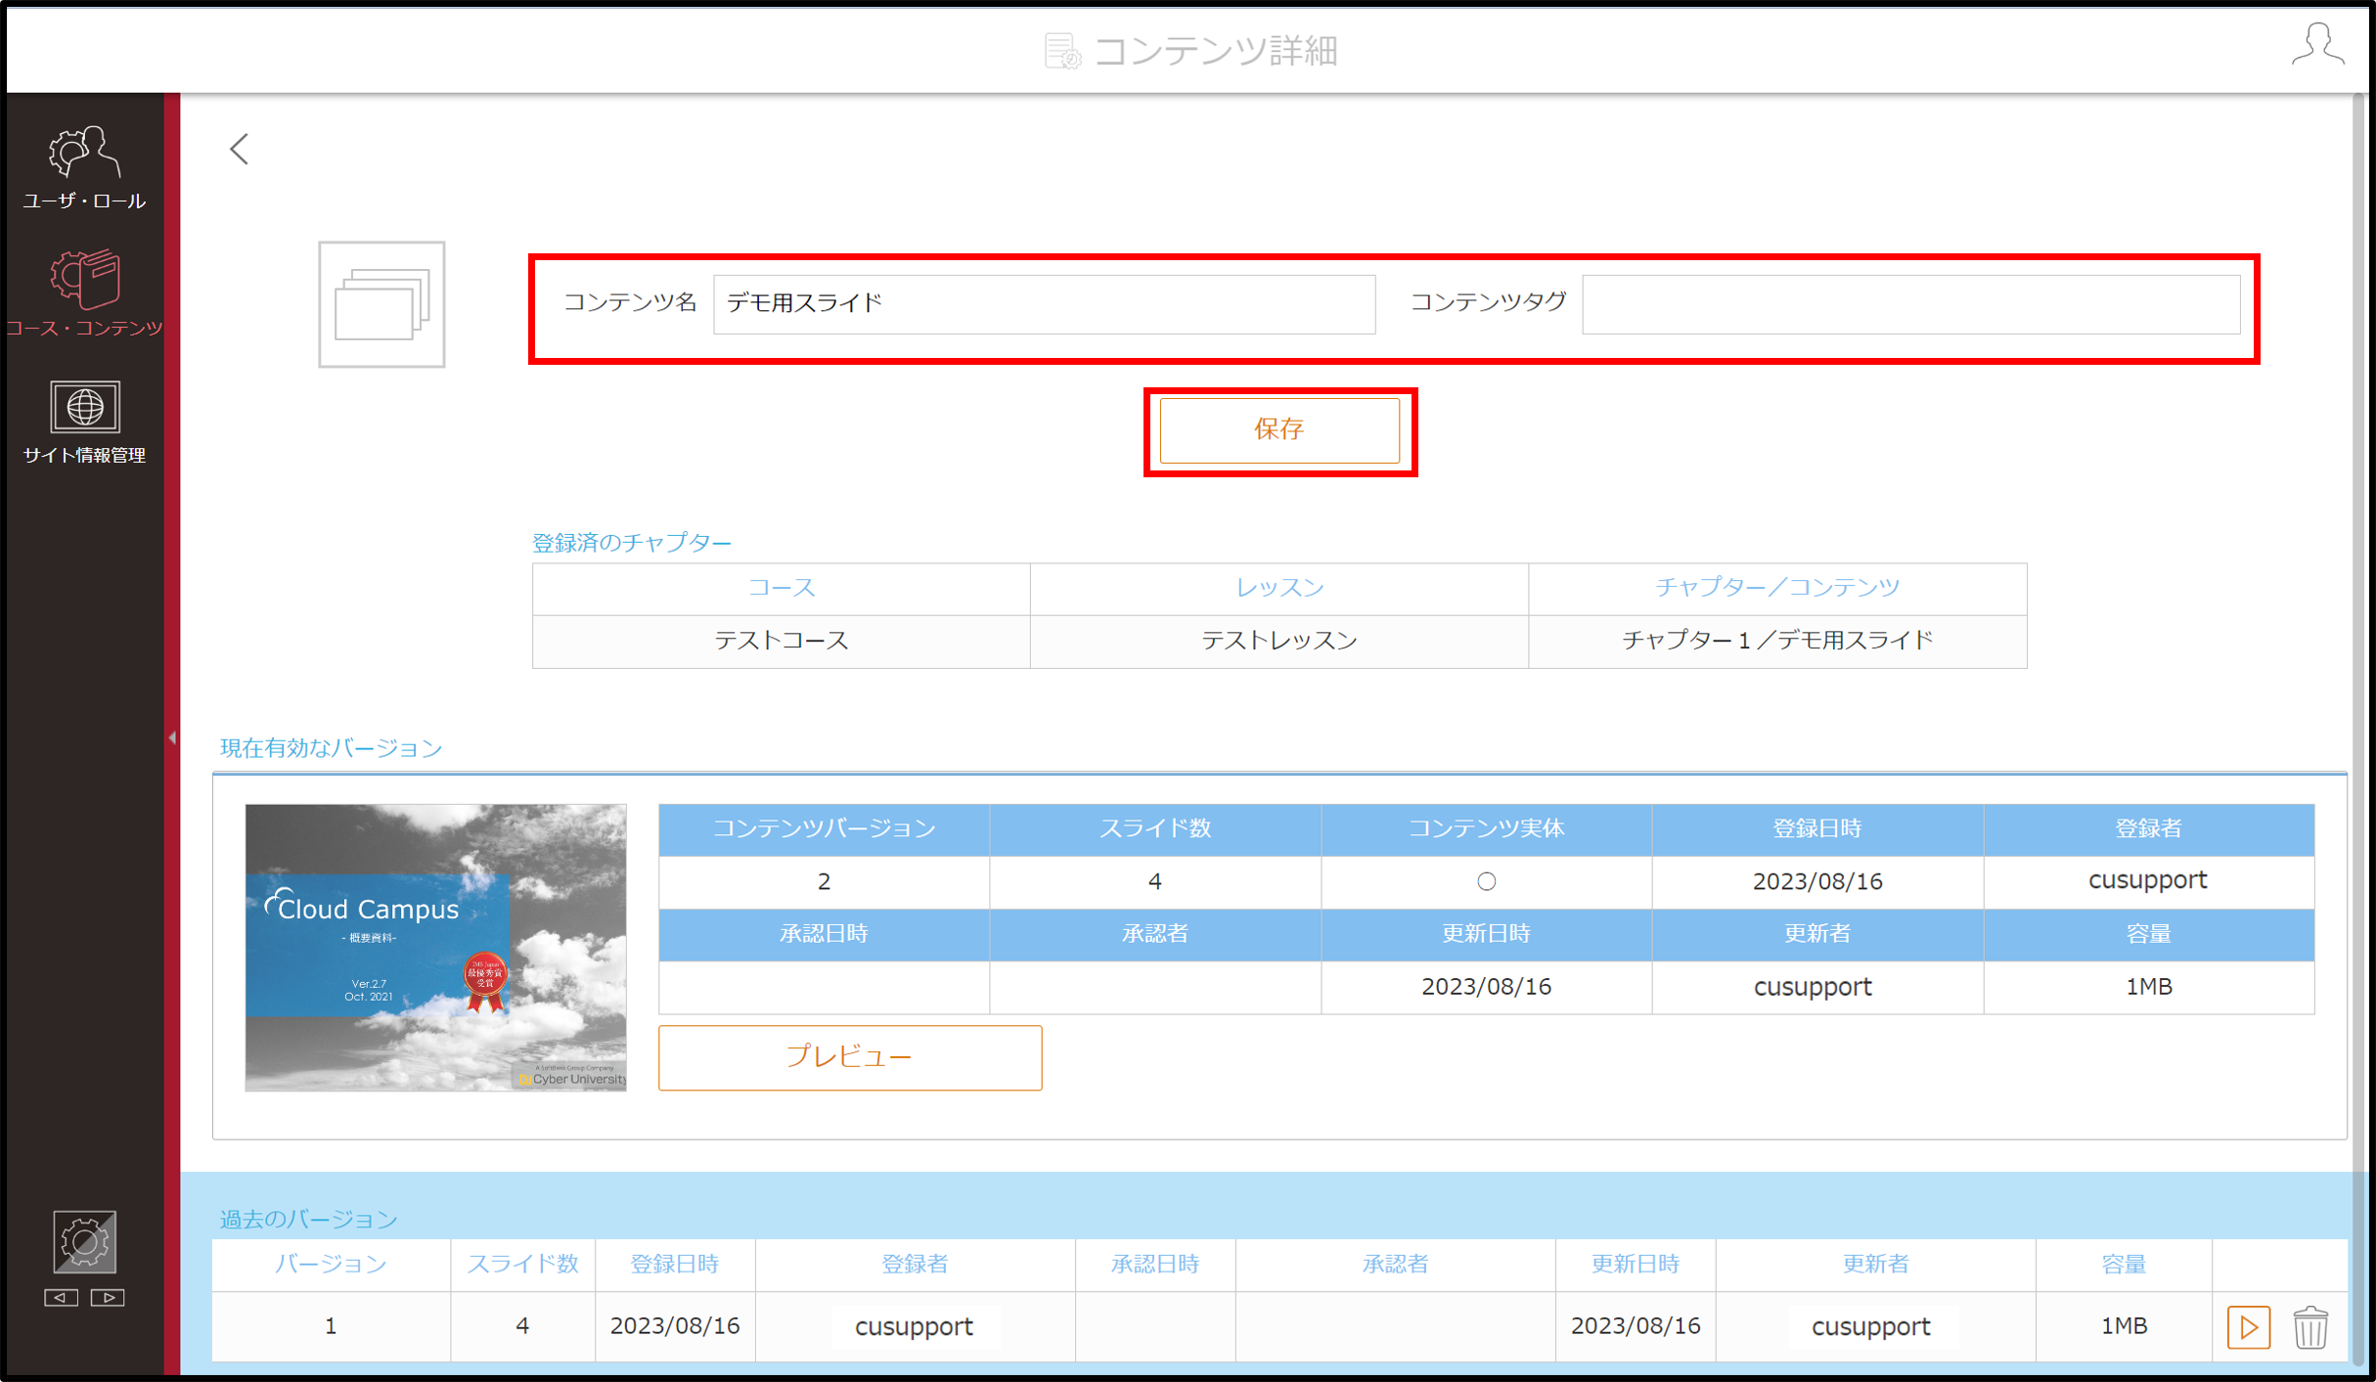Click the slide stack content type icon
The width and height of the screenshot is (2376, 1382).
click(x=381, y=304)
